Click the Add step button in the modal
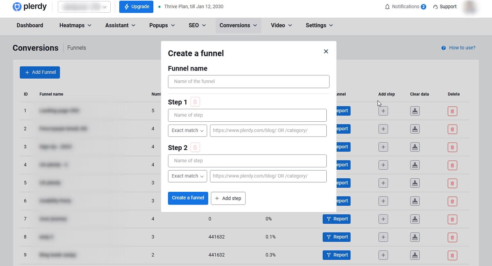 pyautogui.click(x=228, y=198)
